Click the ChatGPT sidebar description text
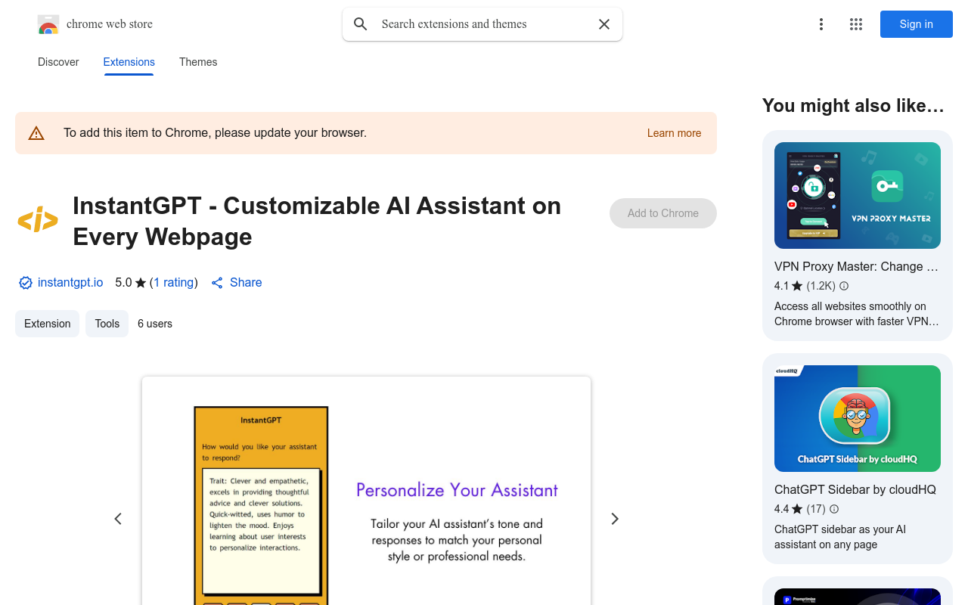The height and width of the screenshot is (605, 968). pos(840,537)
